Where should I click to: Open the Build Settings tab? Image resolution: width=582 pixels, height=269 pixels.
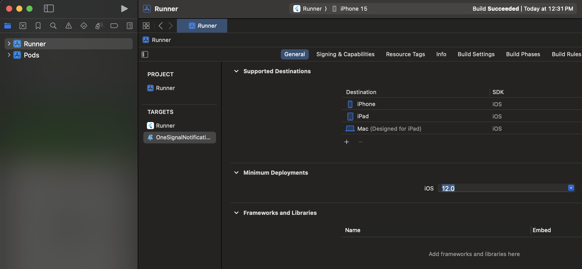pyautogui.click(x=476, y=54)
